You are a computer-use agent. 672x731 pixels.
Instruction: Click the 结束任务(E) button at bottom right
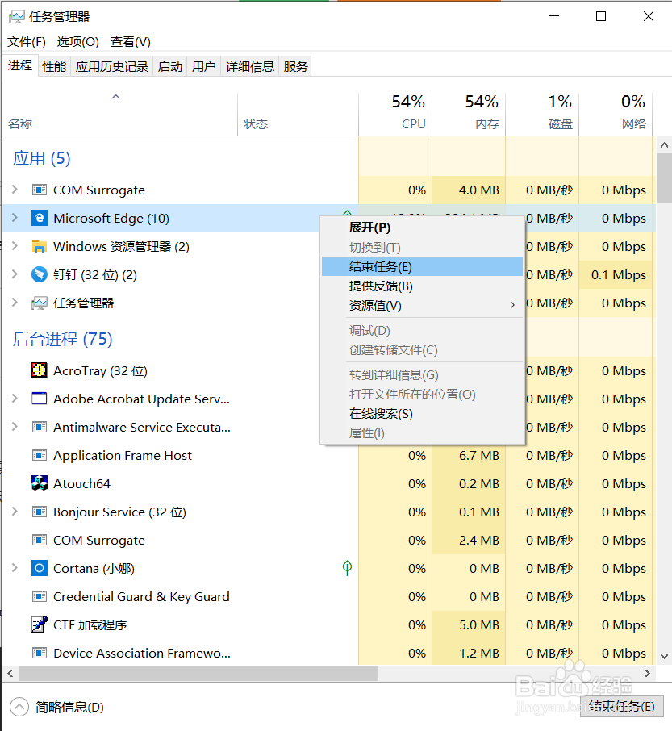[x=622, y=706]
